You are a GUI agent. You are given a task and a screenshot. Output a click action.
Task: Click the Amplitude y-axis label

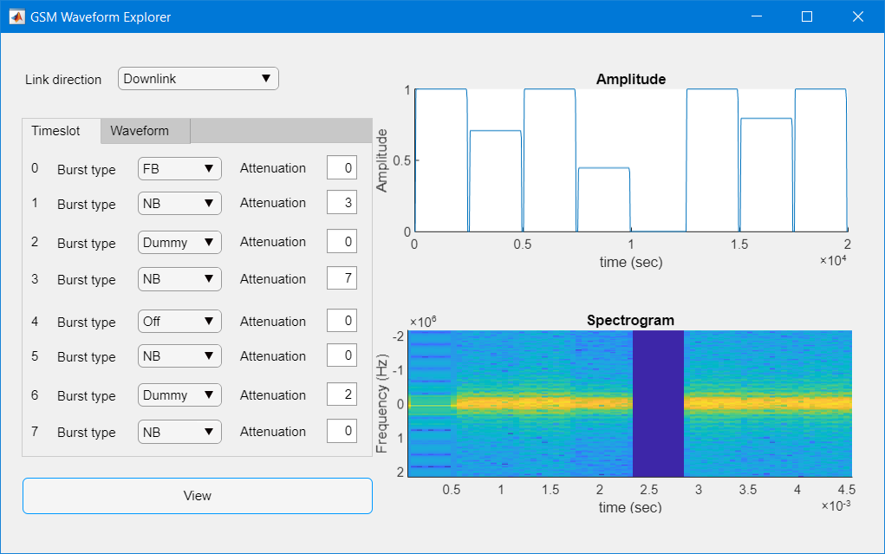click(381, 160)
